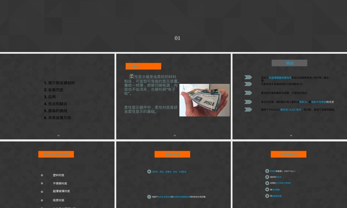Click orange title box of bottom-right slide
347x208 pixels.
289,154
